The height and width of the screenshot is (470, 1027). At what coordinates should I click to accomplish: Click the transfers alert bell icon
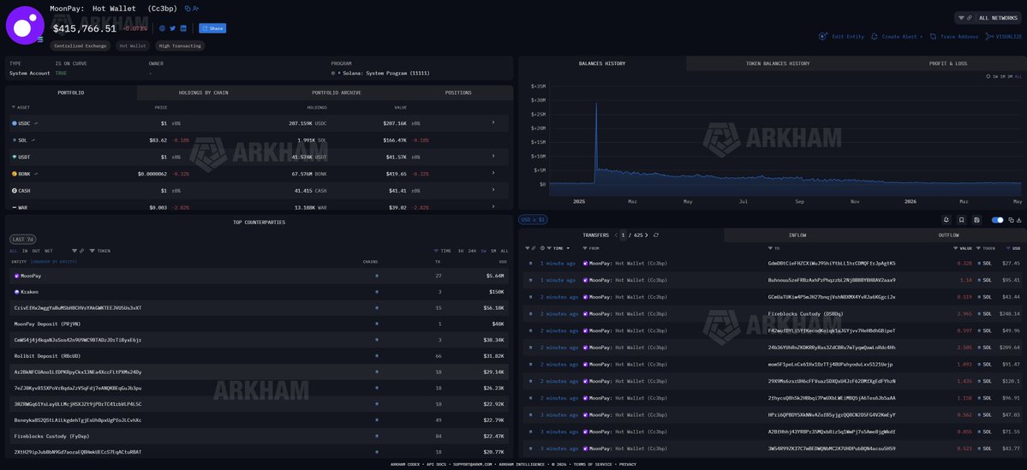pyautogui.click(x=946, y=220)
